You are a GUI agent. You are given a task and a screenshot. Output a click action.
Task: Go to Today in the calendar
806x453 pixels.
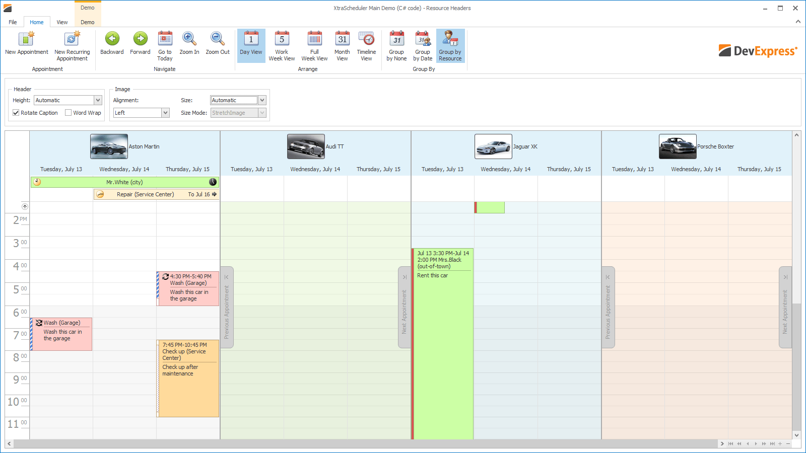pyautogui.click(x=165, y=46)
